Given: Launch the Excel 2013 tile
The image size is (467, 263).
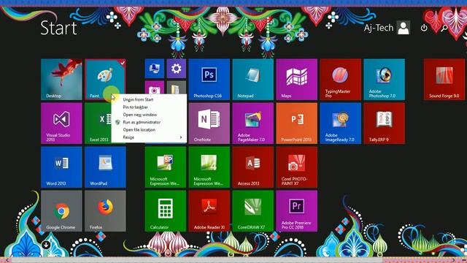Looking at the screenshot, I should coord(98,123).
